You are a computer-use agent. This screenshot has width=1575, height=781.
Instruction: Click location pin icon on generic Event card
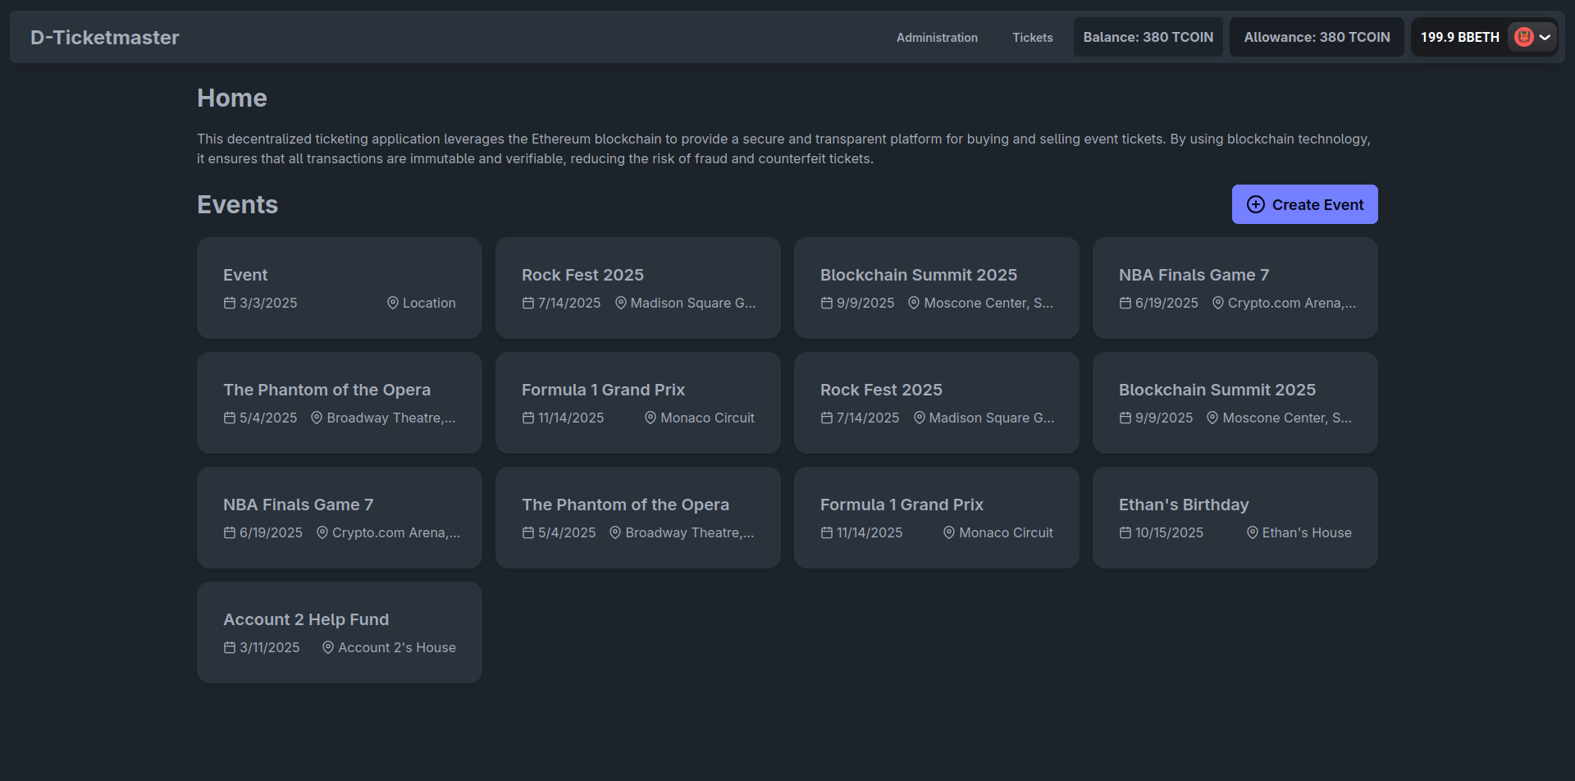tap(392, 304)
